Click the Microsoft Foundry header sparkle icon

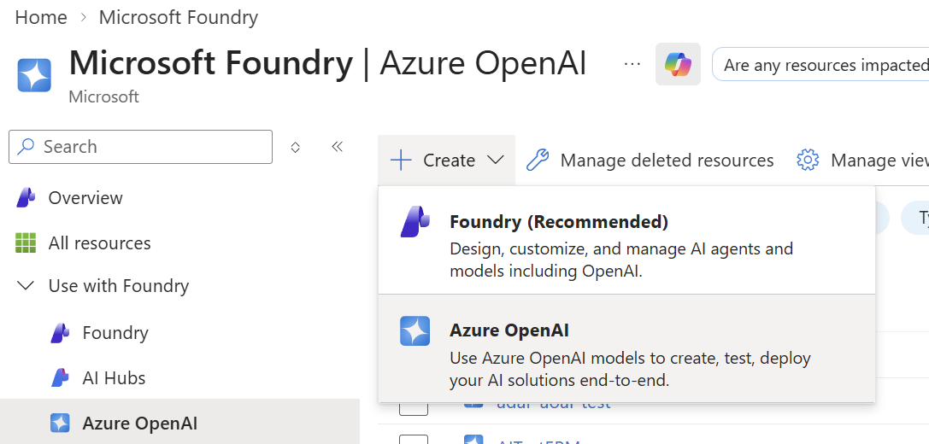[34, 75]
